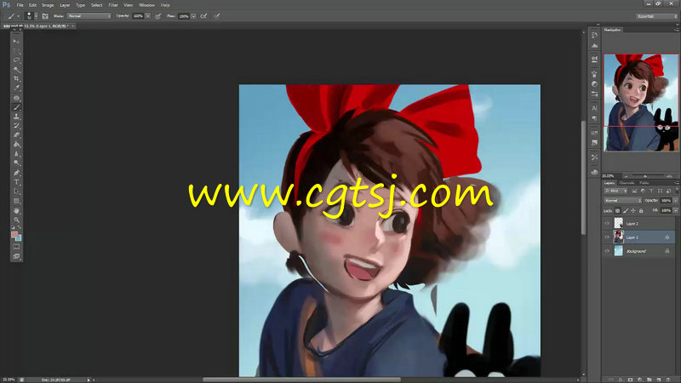Screen dimensions: 681x383
Task: Click the background color swatch
Action: pos(19,239)
